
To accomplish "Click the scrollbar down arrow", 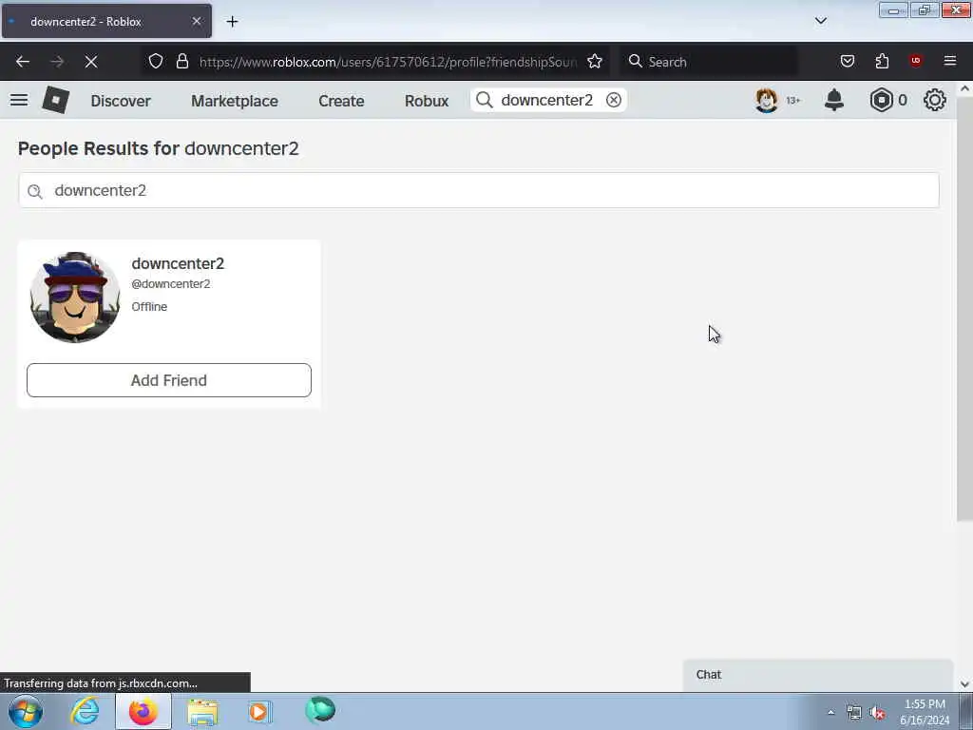I will (964, 684).
